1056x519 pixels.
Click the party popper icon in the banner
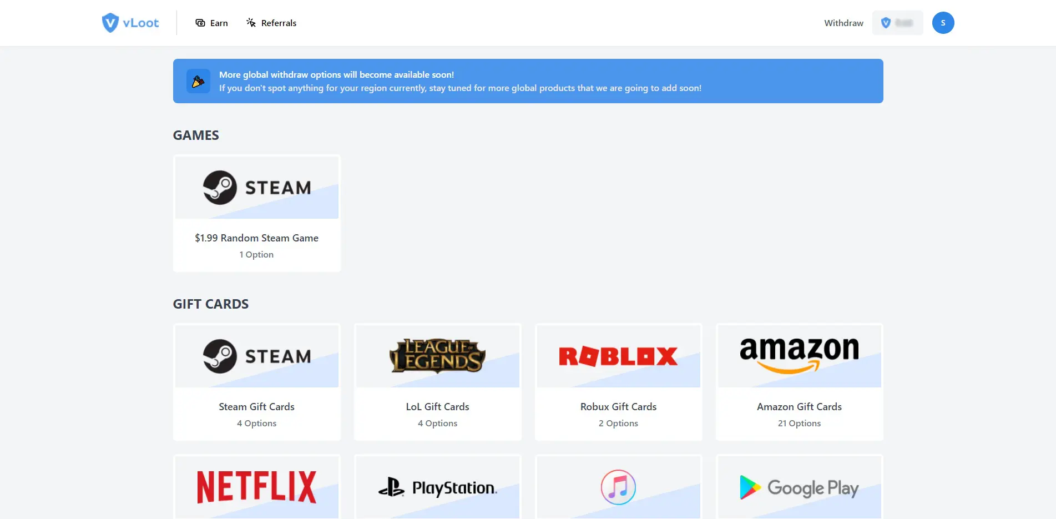tap(198, 81)
